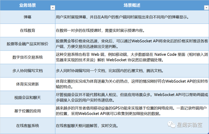The width and height of the screenshot is (209, 134).
Task: Click the 体育实况更新 cell
Action: coord(28,84)
